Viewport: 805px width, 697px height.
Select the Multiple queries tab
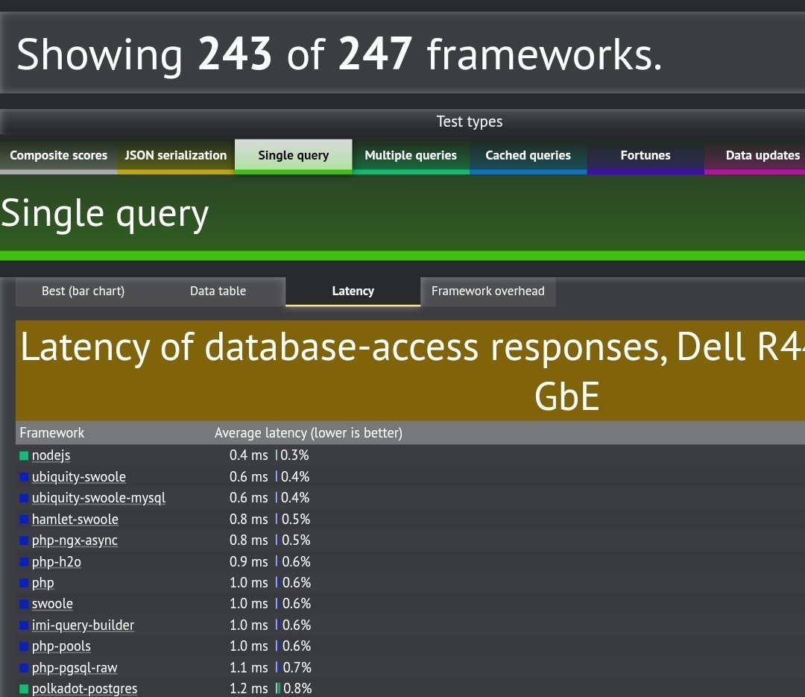coord(411,156)
